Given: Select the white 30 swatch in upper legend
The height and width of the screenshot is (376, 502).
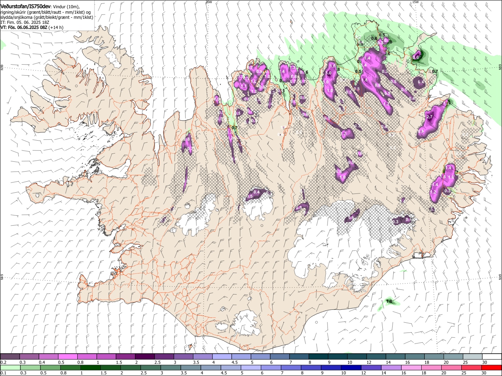Looking at the screenshot, I should point(491,357).
